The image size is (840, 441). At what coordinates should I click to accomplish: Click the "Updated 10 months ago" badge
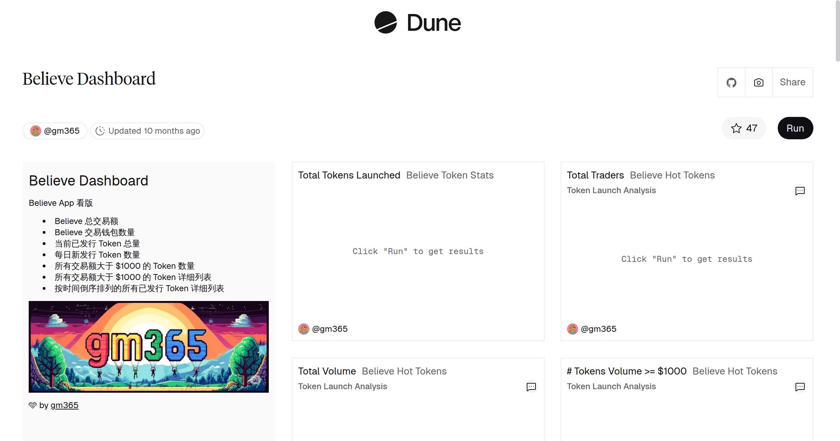pyautogui.click(x=147, y=131)
